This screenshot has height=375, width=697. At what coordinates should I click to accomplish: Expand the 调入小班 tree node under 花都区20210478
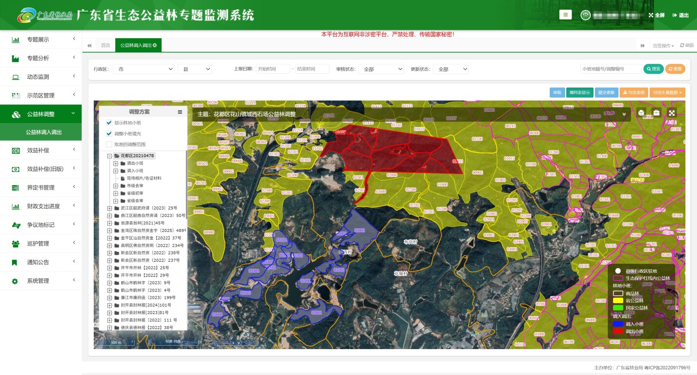coord(115,170)
